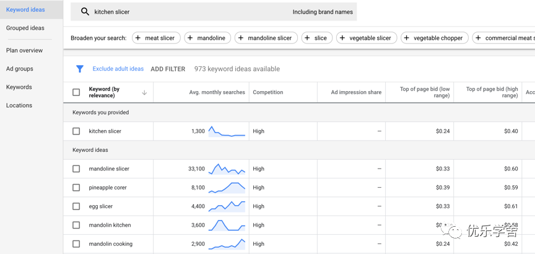Click the sort arrow in Keyword column
The height and width of the screenshot is (254, 535).
point(144,92)
